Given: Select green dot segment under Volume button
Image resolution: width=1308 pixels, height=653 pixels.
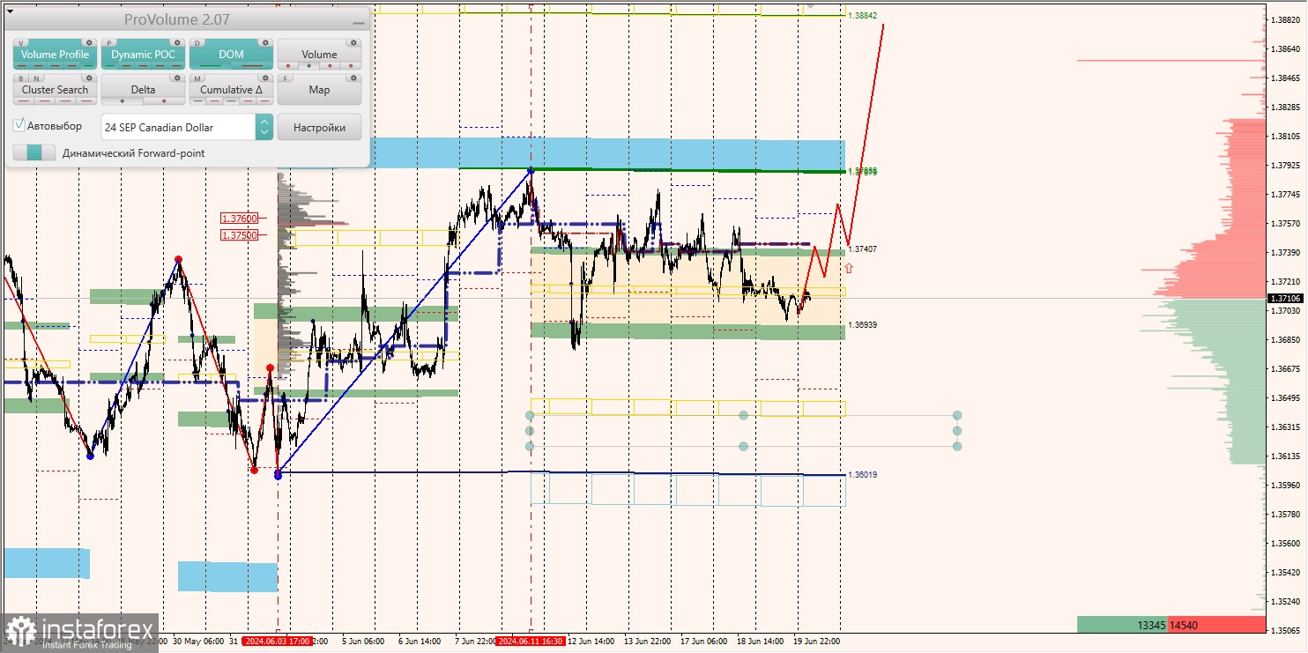Looking at the screenshot, I should click(309, 66).
